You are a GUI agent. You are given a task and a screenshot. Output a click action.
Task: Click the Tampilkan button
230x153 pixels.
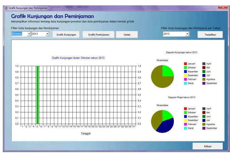point(210,35)
